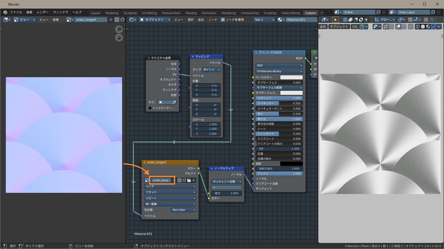Viewport: 444px width, 249px height.
Task: Toggle the 'ノードを使用' checkbox
Action: point(223,20)
